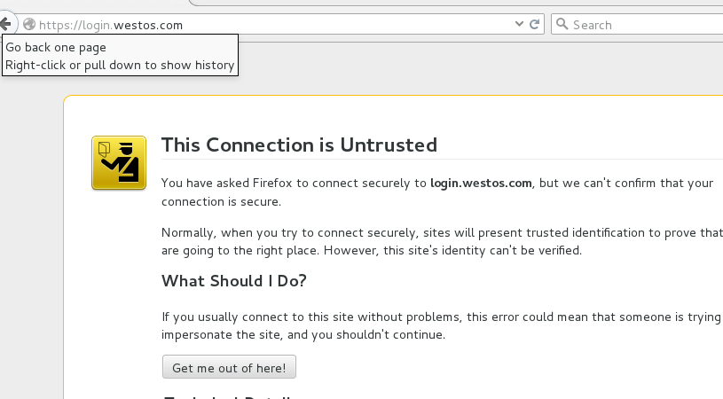Click the "Right-click or pull down" tooltip line

point(120,65)
